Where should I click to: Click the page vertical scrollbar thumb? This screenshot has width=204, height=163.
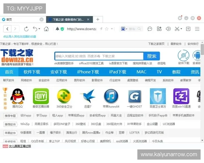[x=202, y=49]
